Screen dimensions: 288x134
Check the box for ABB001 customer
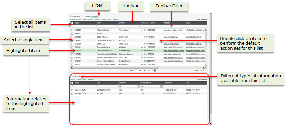pyautogui.click(x=72, y=30)
